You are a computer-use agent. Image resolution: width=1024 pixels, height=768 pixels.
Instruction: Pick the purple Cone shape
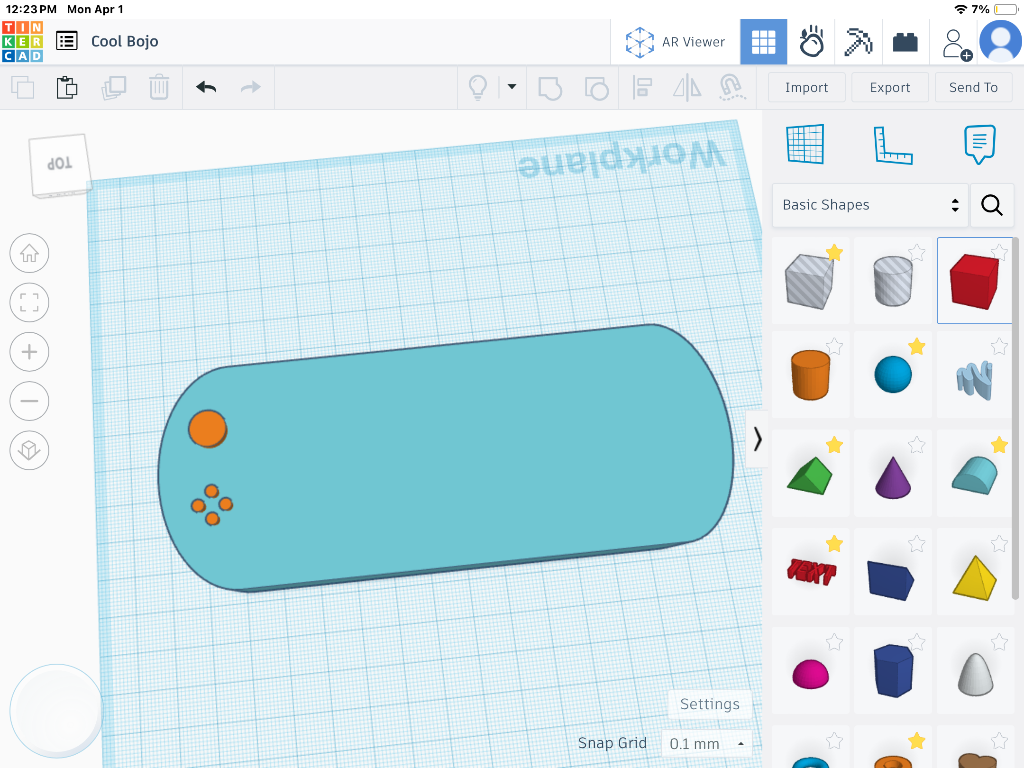(893, 477)
